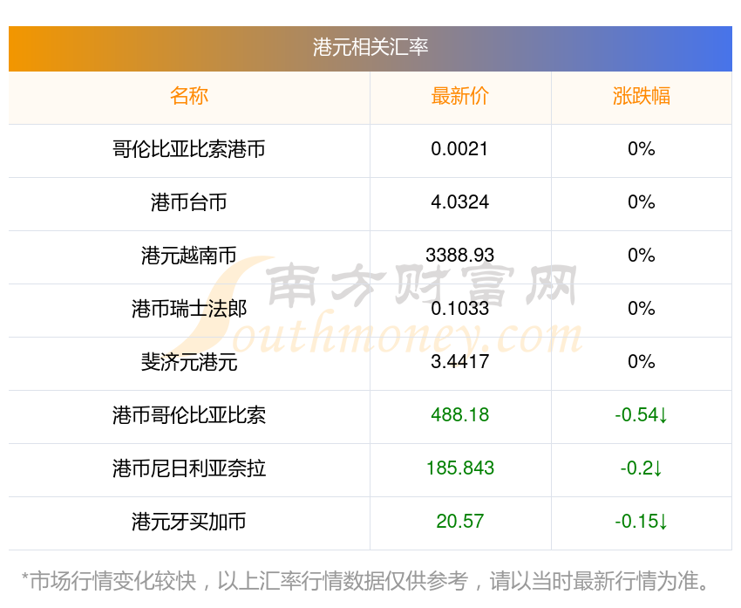Click the price 0.0021
The height and width of the screenshot is (608, 741).
459,149
